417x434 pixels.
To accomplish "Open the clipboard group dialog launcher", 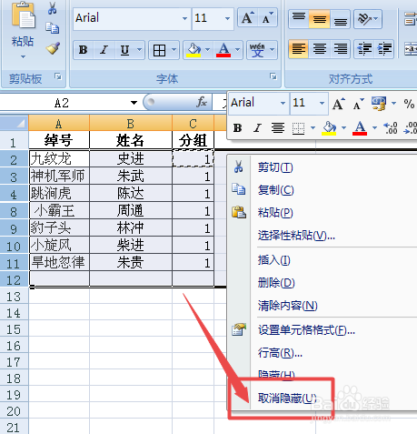I will point(58,76).
